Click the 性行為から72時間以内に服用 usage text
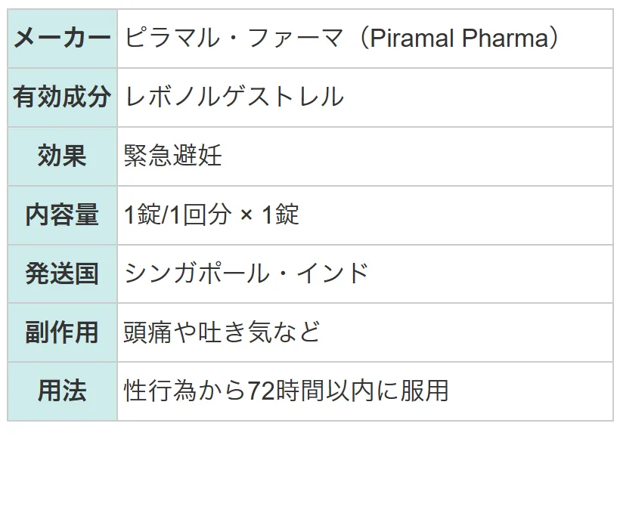 coord(287,391)
